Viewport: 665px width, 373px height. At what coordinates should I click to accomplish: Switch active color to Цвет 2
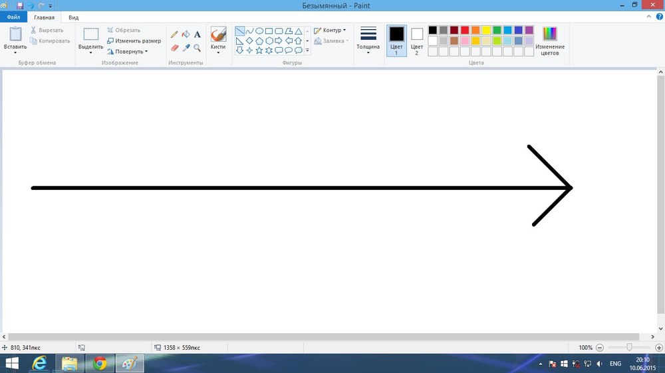[417, 38]
